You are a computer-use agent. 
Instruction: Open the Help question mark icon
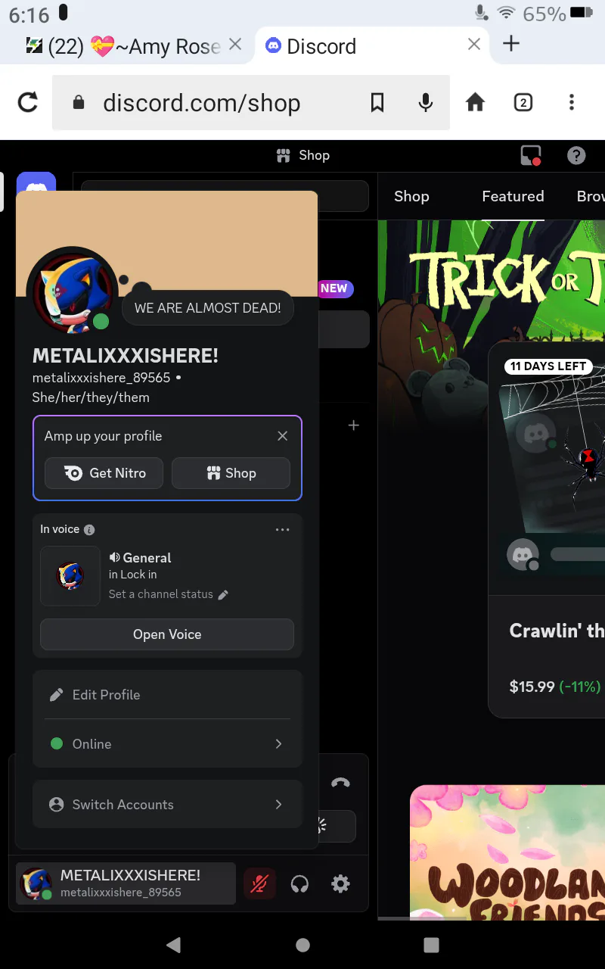[x=576, y=156]
